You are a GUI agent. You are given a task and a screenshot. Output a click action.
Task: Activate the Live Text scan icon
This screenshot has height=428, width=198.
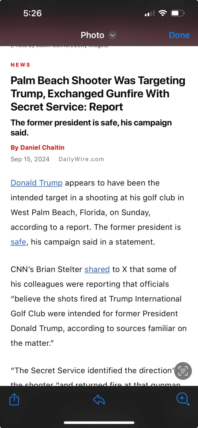coord(183,371)
